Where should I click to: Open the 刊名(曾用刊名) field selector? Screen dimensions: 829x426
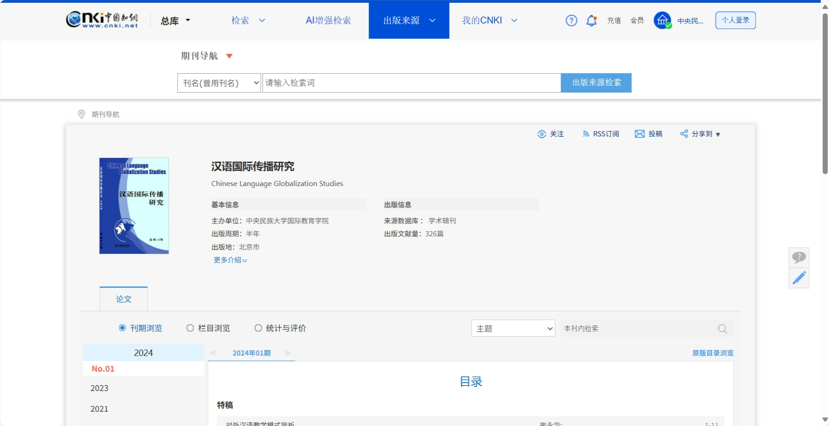click(219, 83)
